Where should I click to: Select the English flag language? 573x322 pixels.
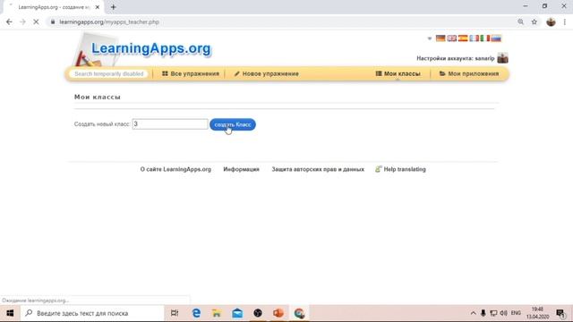(x=451, y=38)
